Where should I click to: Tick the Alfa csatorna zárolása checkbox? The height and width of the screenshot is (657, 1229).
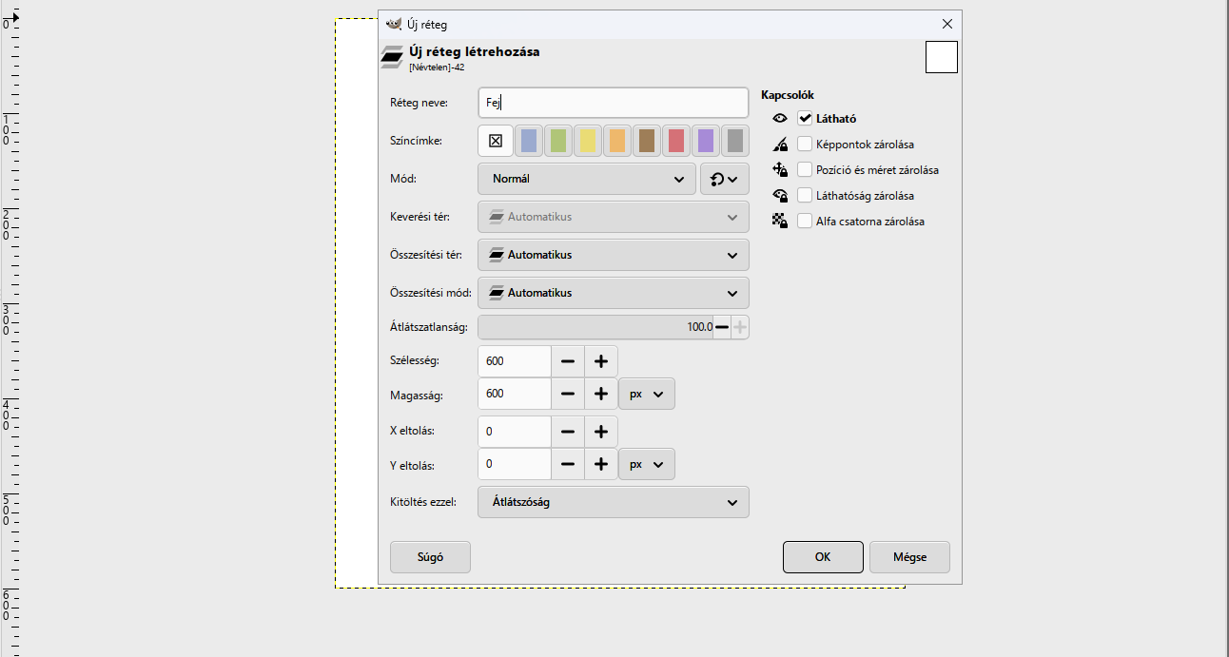(x=805, y=222)
